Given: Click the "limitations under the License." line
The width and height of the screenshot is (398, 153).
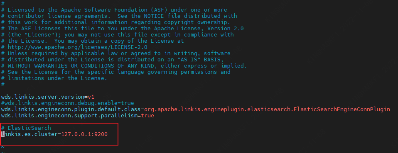Looking at the screenshot, I should tap(54, 78).
